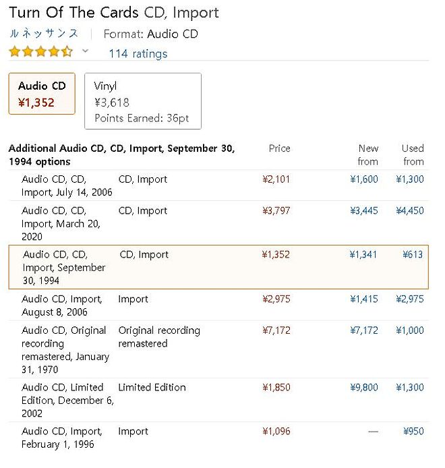This screenshot has width=445, height=468.
Task: Select the highlighted September 30, 1994 edition
Action: (218, 267)
